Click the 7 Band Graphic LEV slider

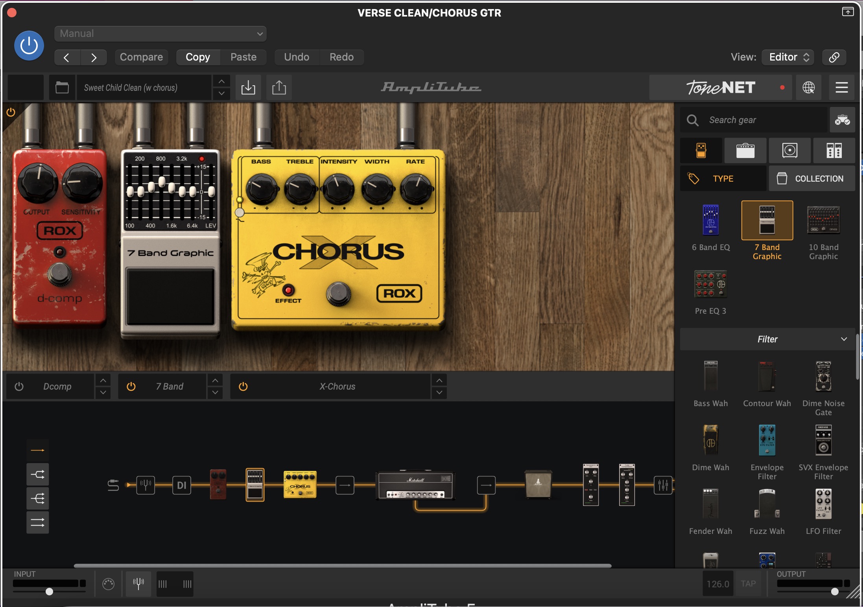point(211,191)
